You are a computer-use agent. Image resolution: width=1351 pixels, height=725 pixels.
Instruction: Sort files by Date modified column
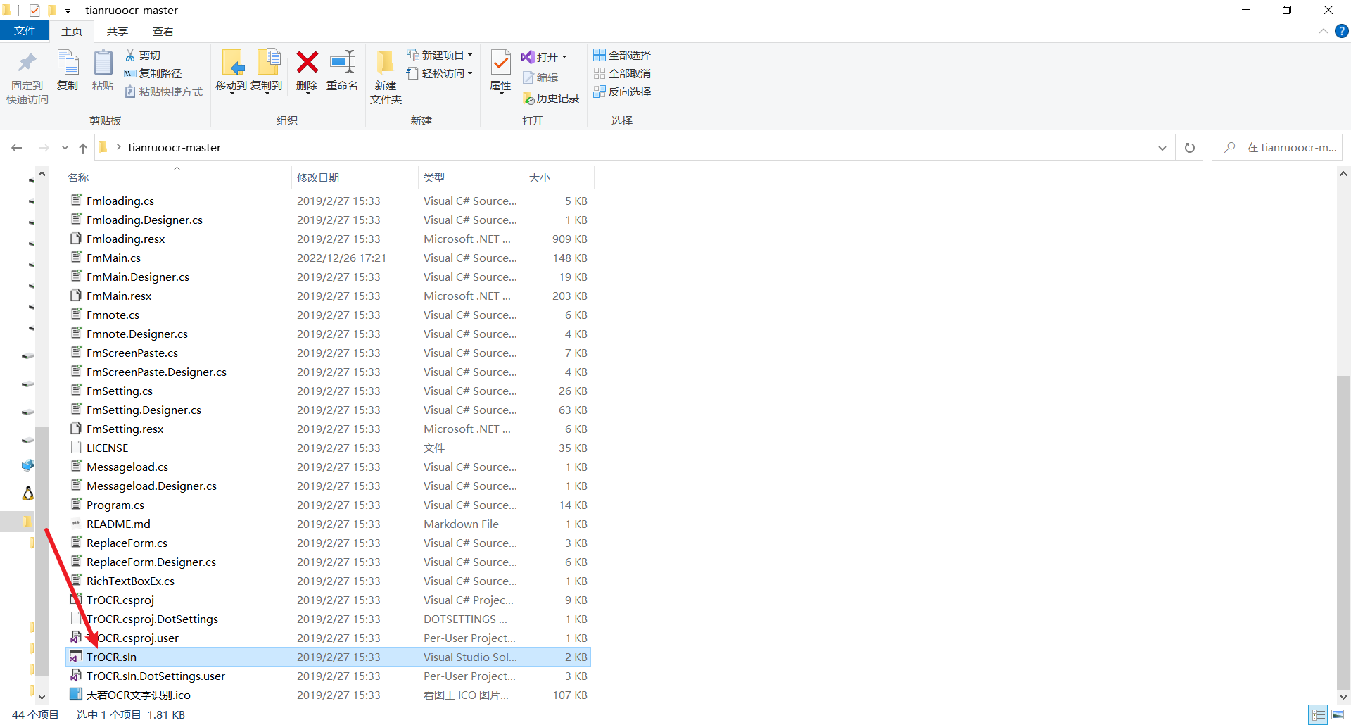pos(355,177)
